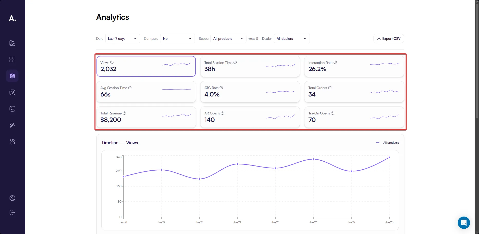Expand the Date 'Last 7 days' dropdown
Viewport: 479px width, 234px height.
[122, 38]
